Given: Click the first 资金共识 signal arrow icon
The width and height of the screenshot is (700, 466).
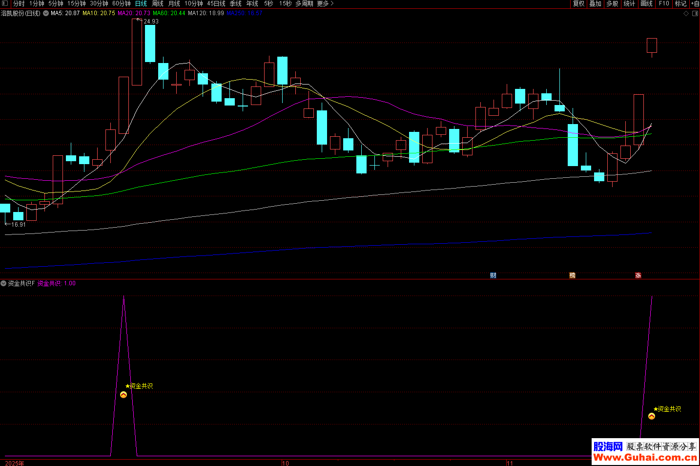Looking at the screenshot, I should [124, 395].
